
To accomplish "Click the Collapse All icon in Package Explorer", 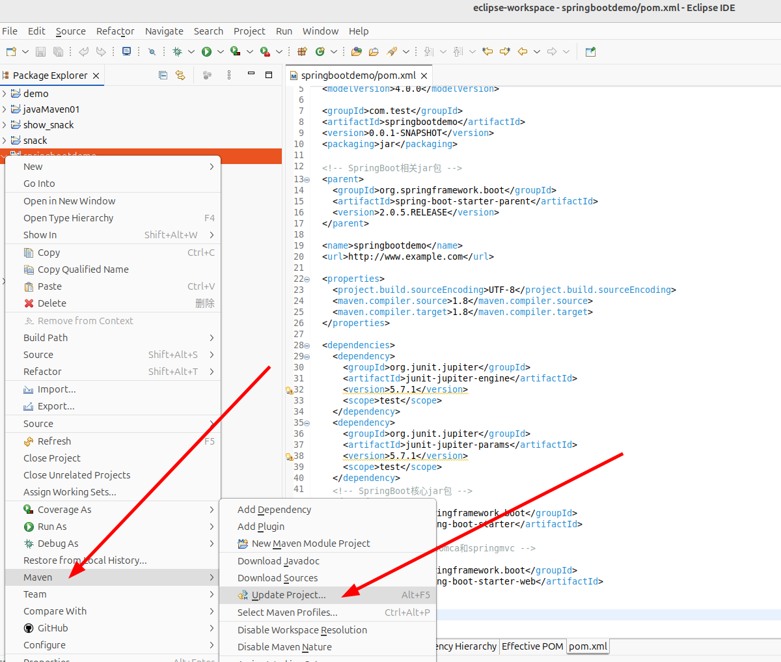I will (163, 76).
